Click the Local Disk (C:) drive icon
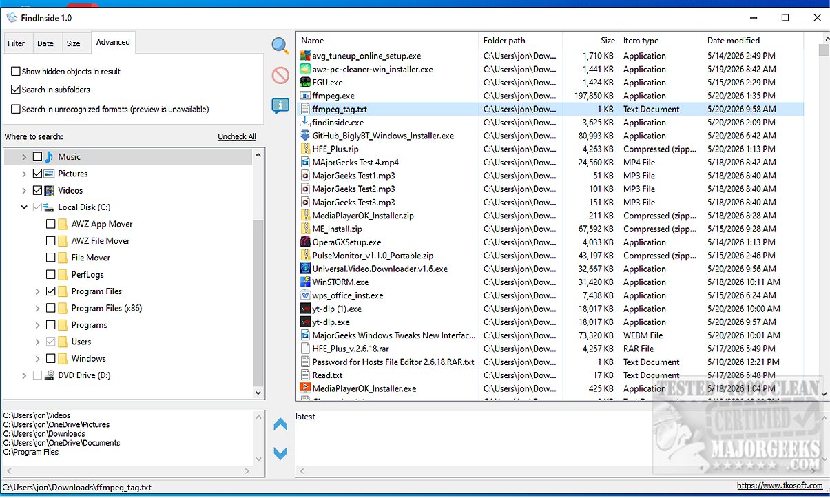 tap(49, 207)
